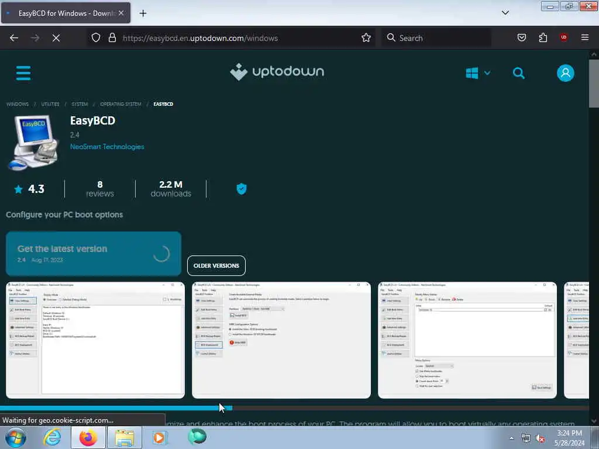
Task: Open the Uptodown hamburger menu
Action: click(23, 73)
